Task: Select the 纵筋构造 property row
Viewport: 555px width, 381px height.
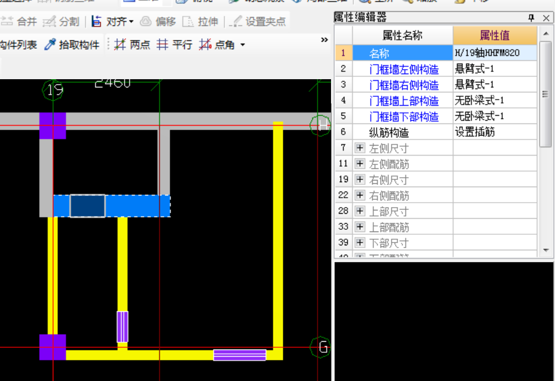Action: point(403,132)
